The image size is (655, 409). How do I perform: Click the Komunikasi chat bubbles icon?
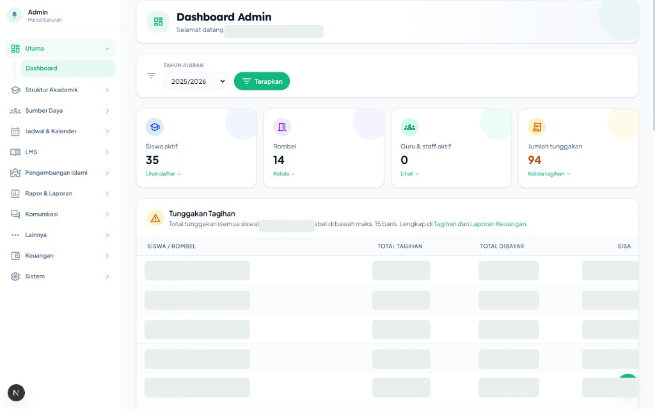coord(15,214)
